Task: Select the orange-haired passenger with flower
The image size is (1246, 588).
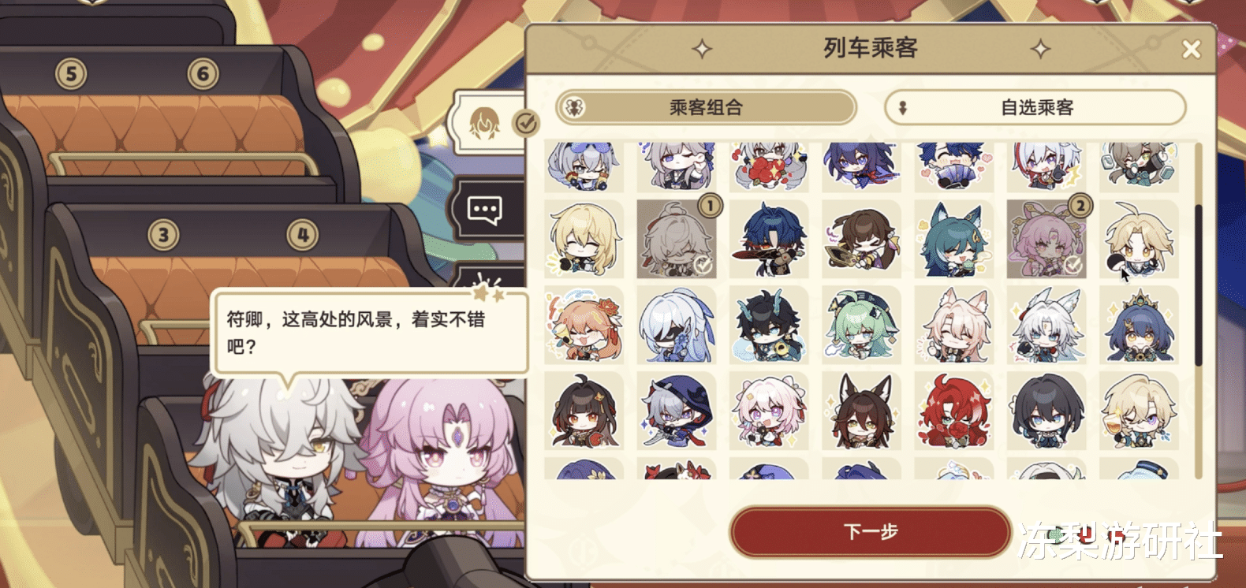Action: coord(584,325)
